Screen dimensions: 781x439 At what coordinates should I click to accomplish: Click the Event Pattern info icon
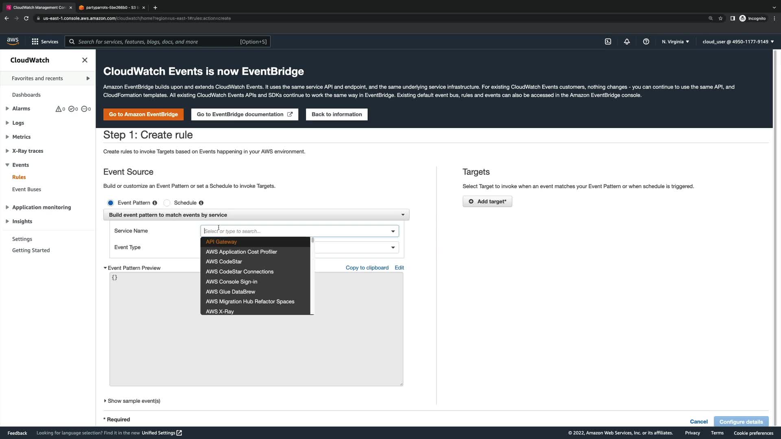click(155, 203)
